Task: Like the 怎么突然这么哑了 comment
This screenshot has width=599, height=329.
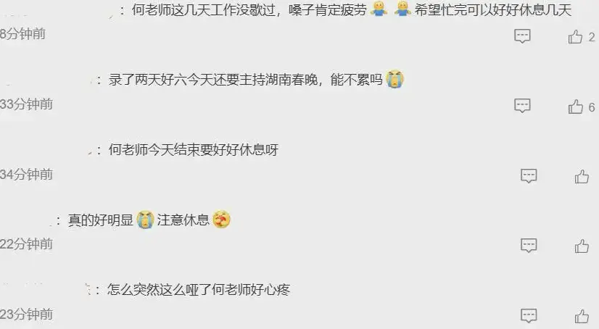Action: tap(582, 316)
